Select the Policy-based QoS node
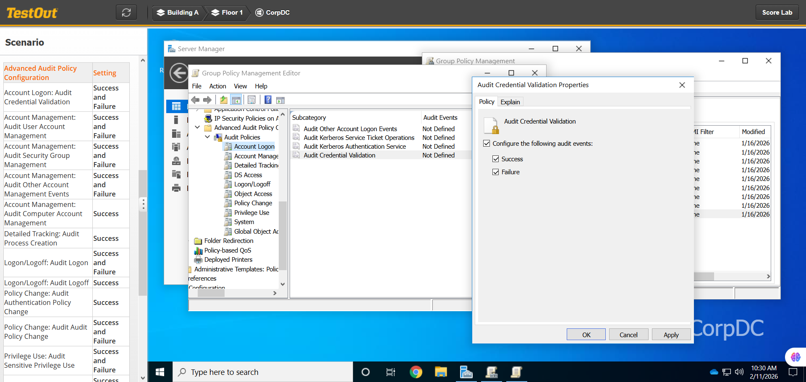Viewport: 806px width, 382px height. [x=228, y=250]
